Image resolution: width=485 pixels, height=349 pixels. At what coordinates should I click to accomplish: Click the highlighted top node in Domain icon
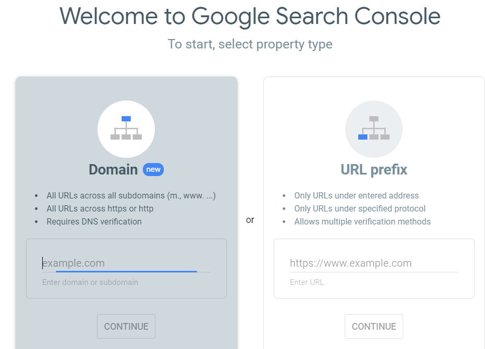coord(126,119)
